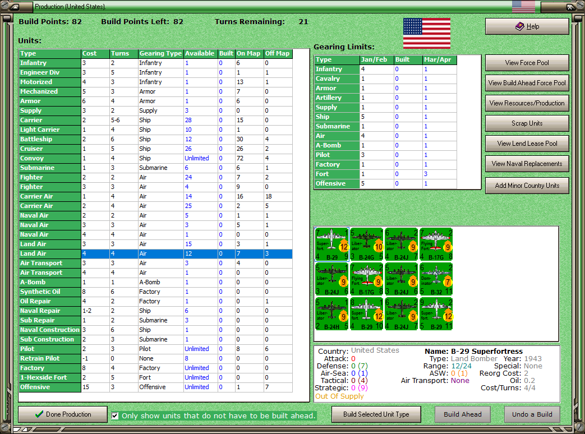
Task: Select the B-29 Superfortress counter with range 9
Action: pos(331,244)
